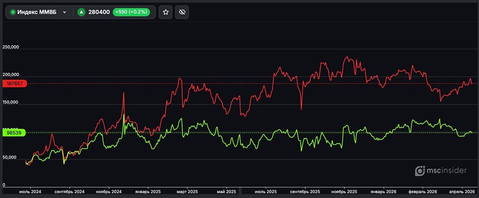Click the апрель 2026 date label
Image resolution: width=479 pixels, height=198 pixels.
pos(461,190)
